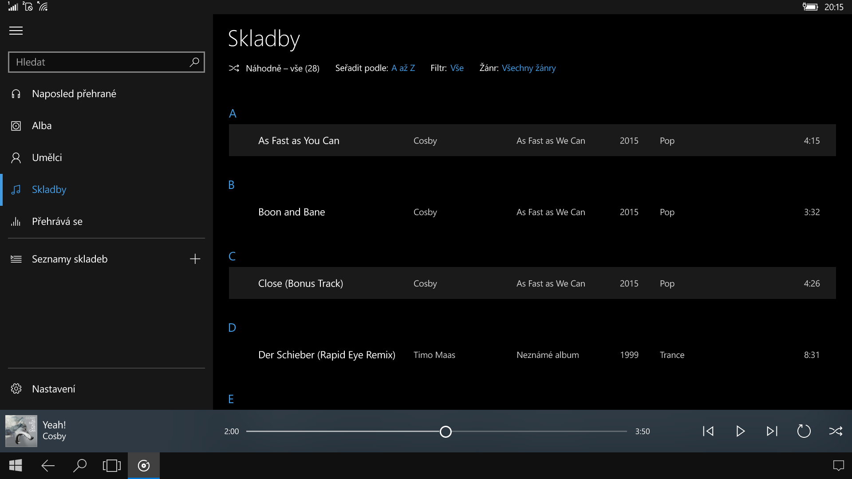Go to Alba in sidebar
The width and height of the screenshot is (852, 479).
click(x=42, y=126)
